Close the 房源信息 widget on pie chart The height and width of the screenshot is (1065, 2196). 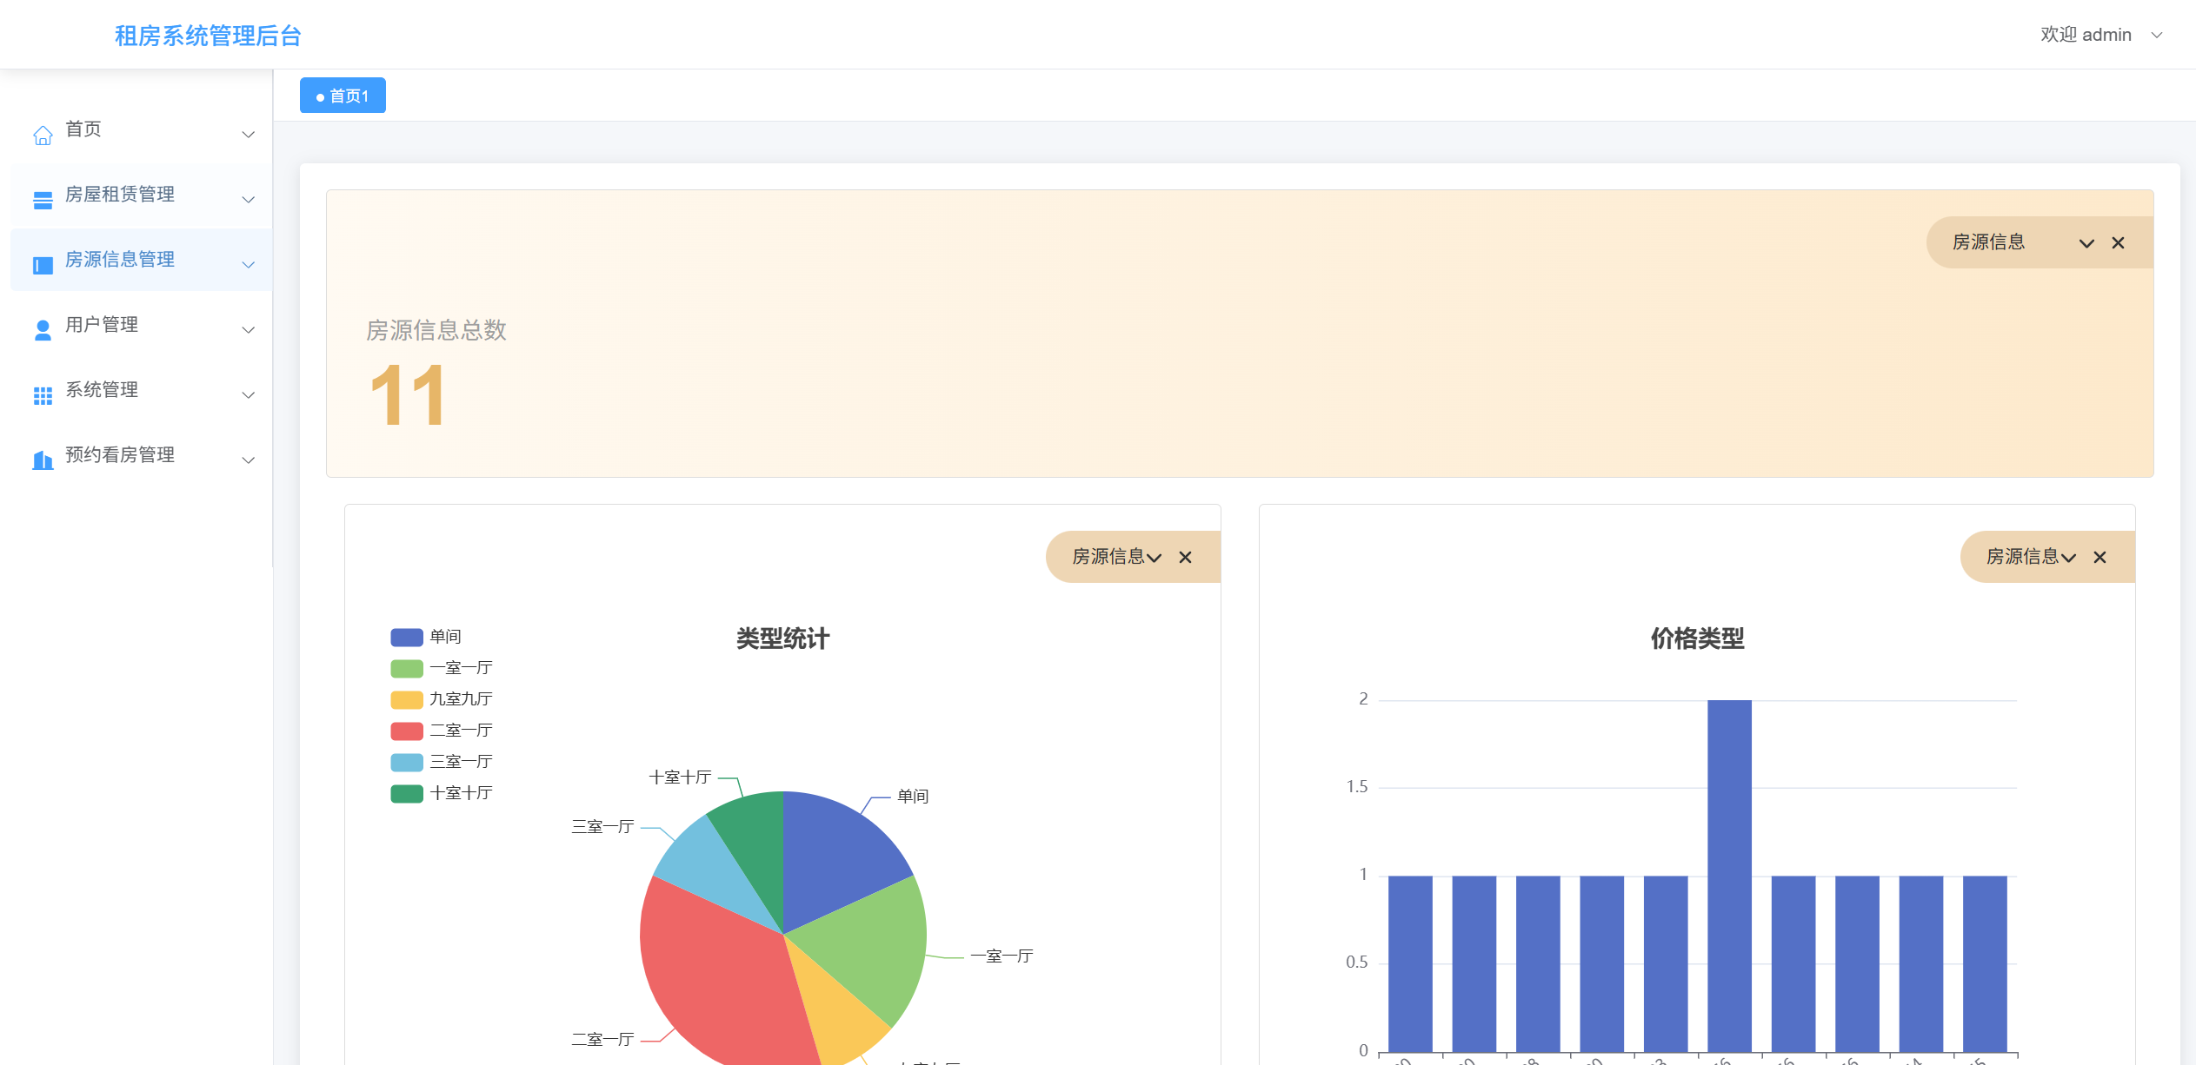point(1185,557)
